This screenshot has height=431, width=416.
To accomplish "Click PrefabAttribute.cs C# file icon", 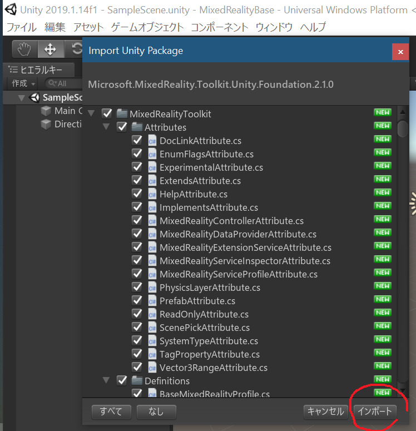I will (x=152, y=301).
